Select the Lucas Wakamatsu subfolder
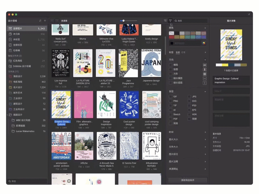 click(27, 131)
